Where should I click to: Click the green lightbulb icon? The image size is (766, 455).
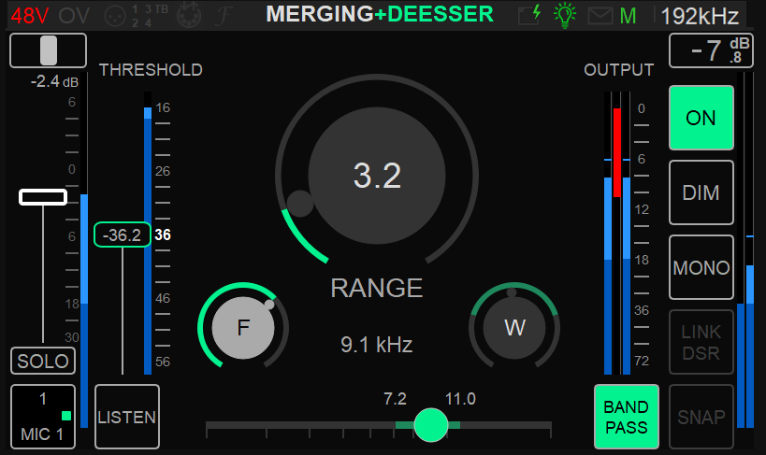pyautogui.click(x=566, y=15)
